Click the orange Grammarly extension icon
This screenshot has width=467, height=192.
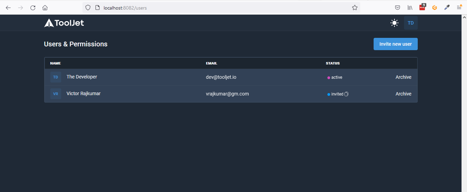(435, 8)
